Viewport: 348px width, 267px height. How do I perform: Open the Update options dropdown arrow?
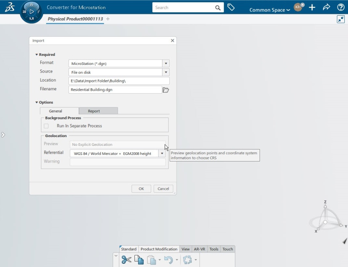click(196, 260)
